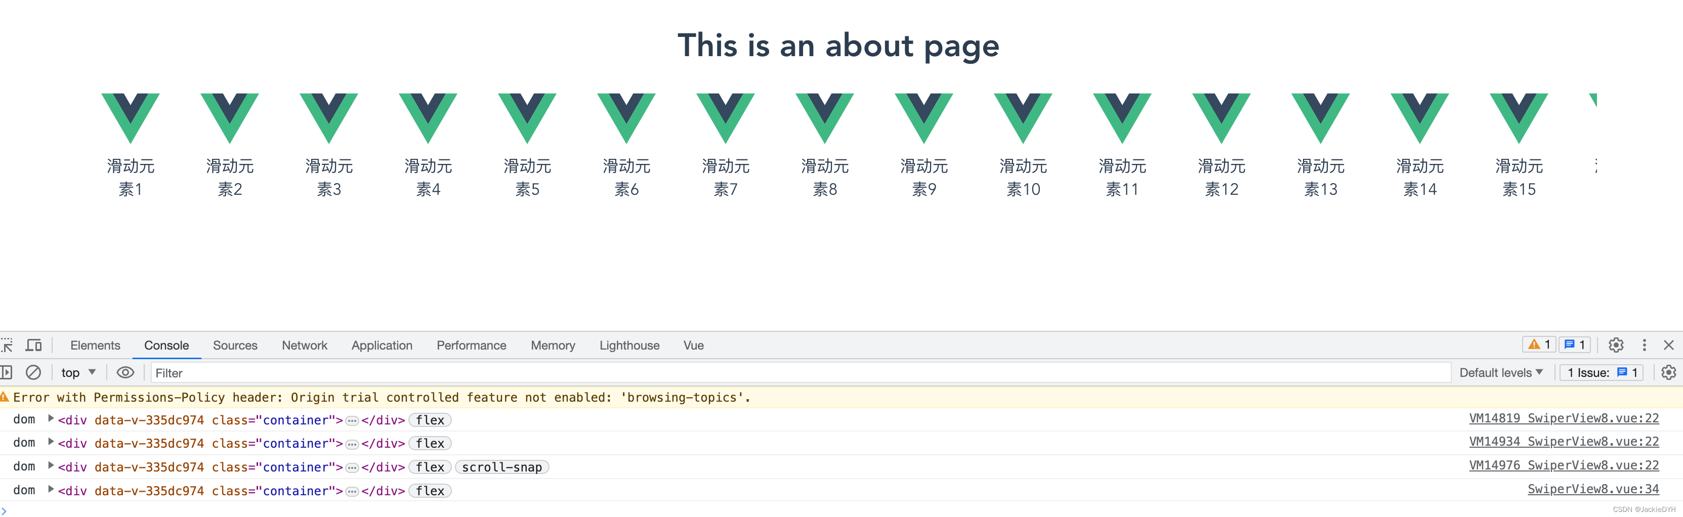This screenshot has height=517, width=1683.
Task: Click the Vue logo above 滑动元素11
Action: click(x=1122, y=118)
